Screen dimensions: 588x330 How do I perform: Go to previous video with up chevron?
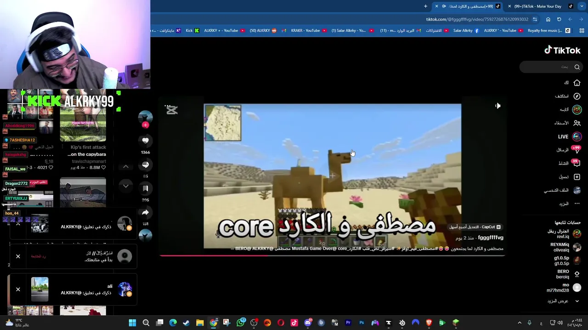click(x=126, y=167)
